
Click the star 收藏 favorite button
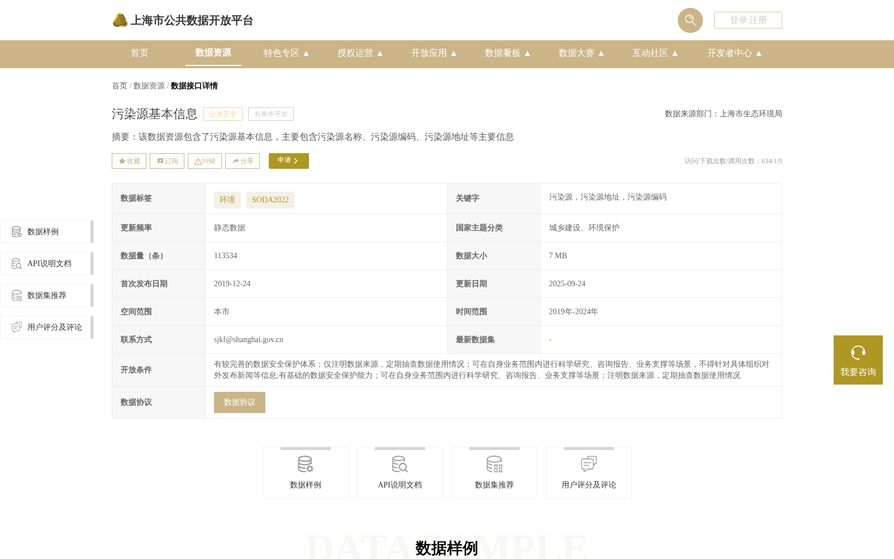coord(129,161)
